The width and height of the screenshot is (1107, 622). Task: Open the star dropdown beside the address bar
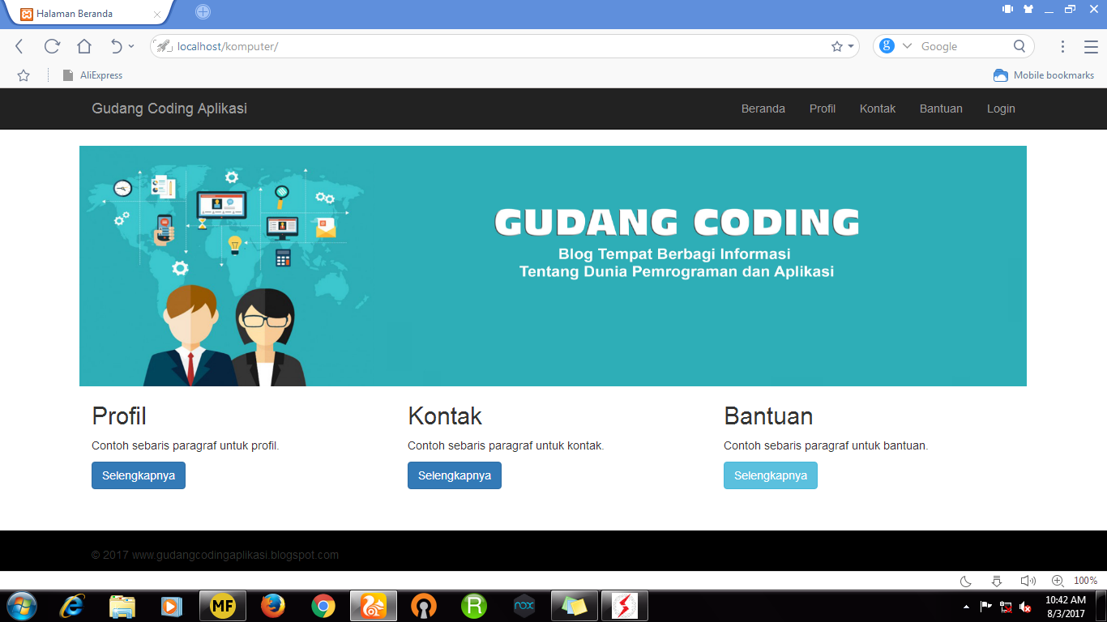pyautogui.click(x=843, y=46)
